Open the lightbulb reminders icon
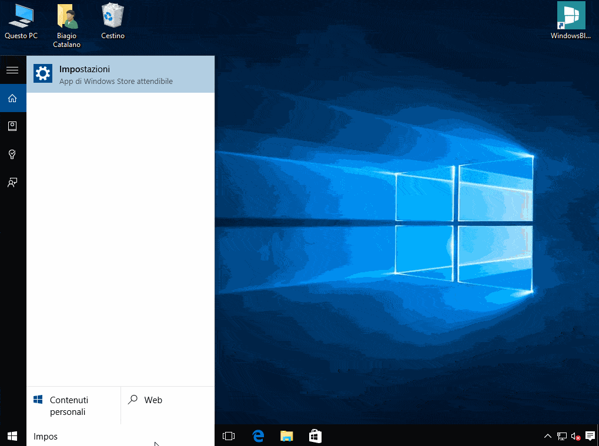599x446 pixels. (12, 154)
